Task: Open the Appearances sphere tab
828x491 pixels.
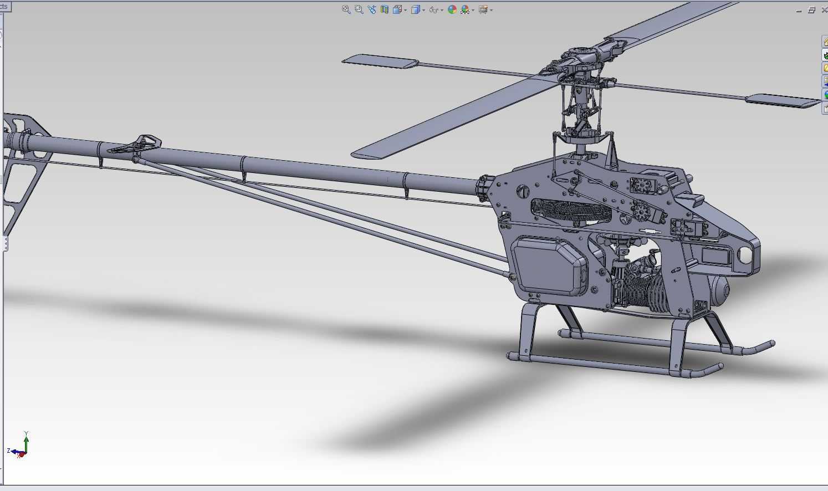Action: click(825, 95)
